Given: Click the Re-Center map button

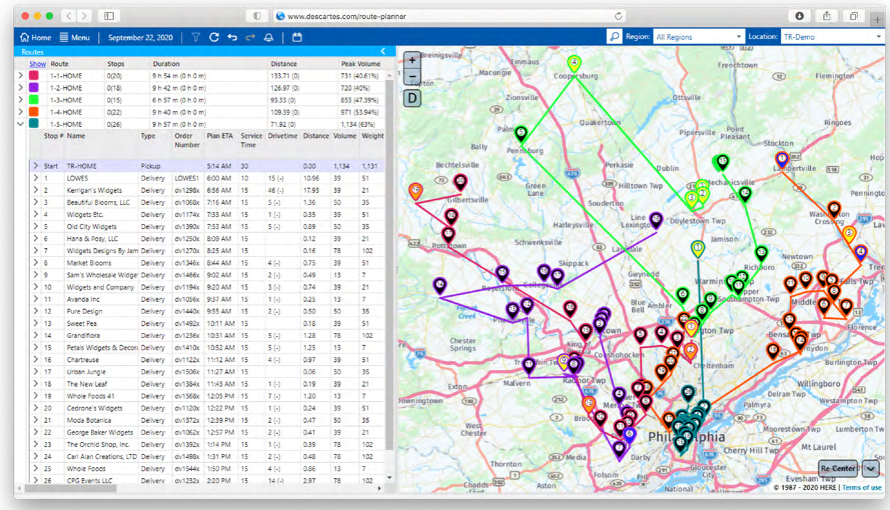Looking at the screenshot, I should point(837,469).
